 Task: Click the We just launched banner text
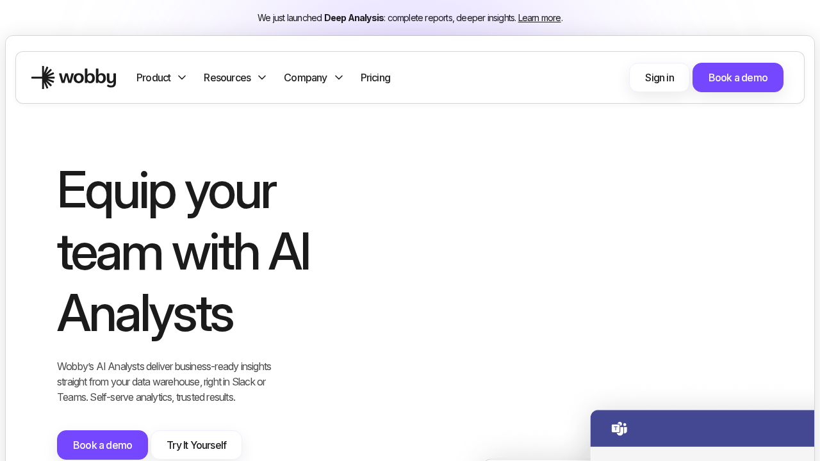(290, 18)
